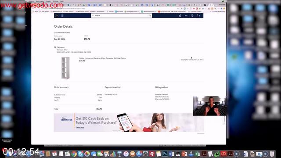Open the cube organizer product thumbnail
The height and width of the screenshot is (158, 281).
point(65,68)
